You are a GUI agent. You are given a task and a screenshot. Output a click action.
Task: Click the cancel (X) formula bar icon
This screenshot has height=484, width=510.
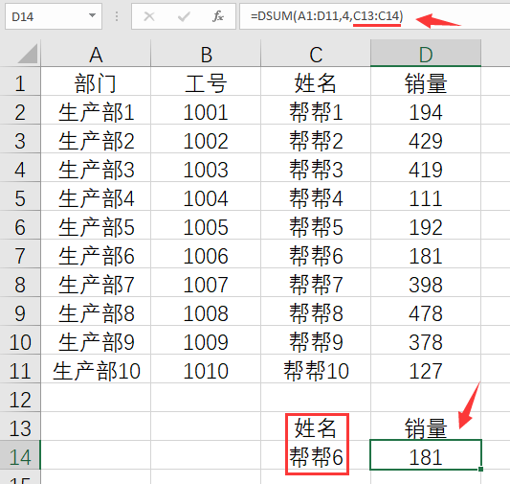coord(149,16)
